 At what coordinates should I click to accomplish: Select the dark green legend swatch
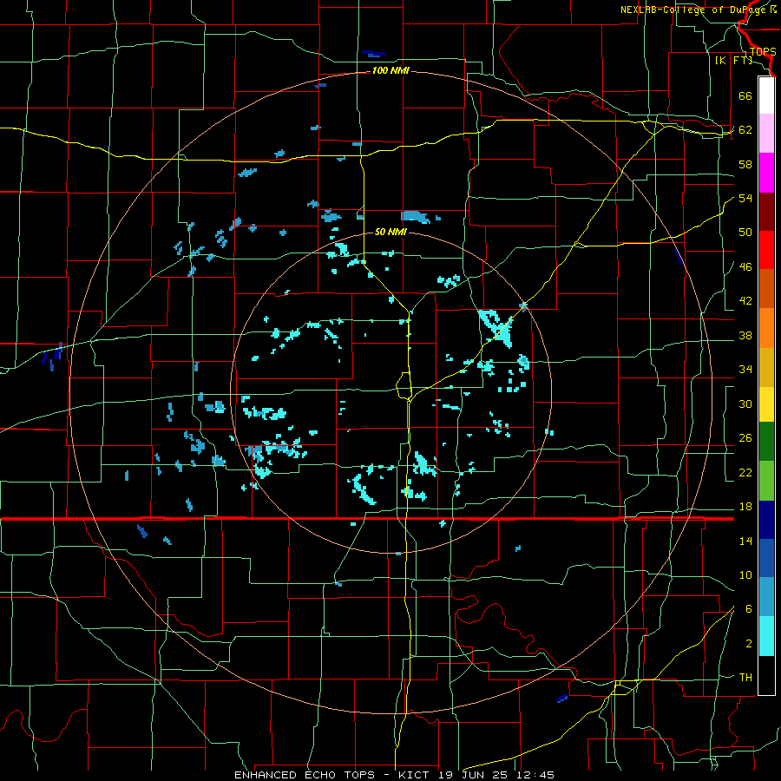[x=766, y=442]
